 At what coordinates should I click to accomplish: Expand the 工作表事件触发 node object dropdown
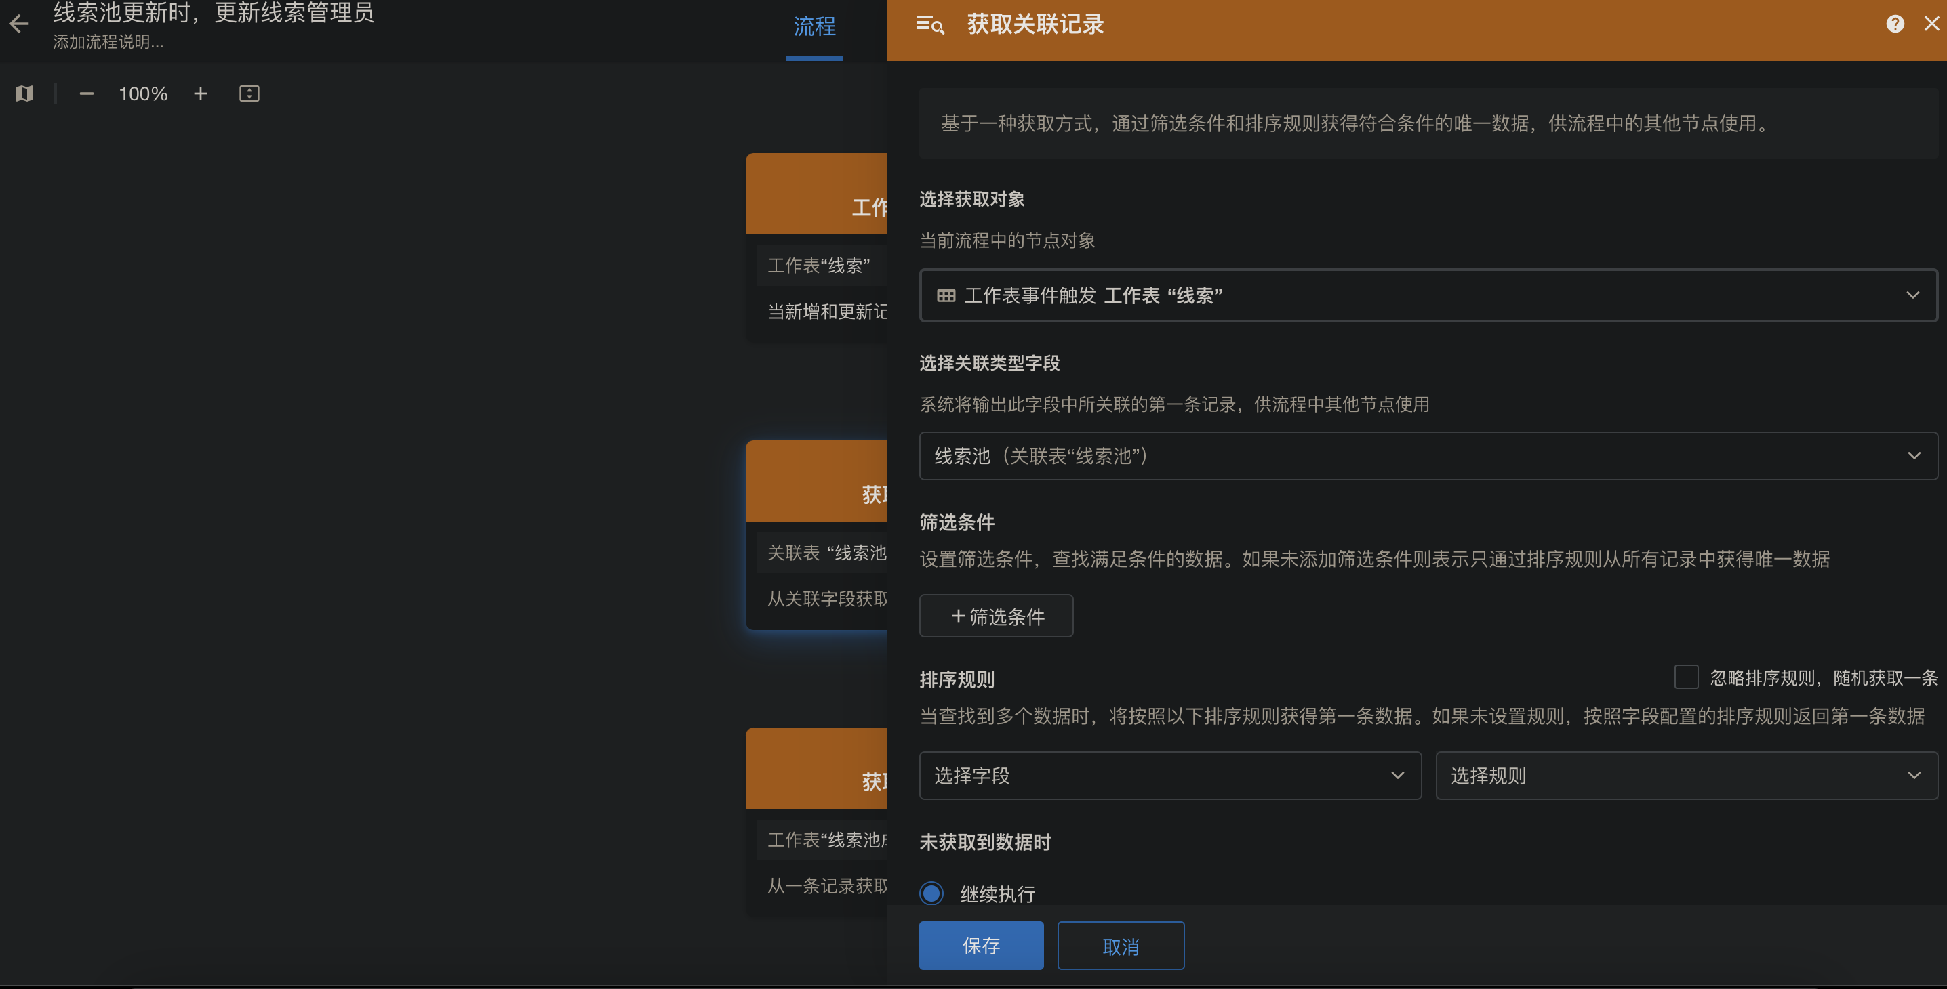pyautogui.click(x=1428, y=295)
